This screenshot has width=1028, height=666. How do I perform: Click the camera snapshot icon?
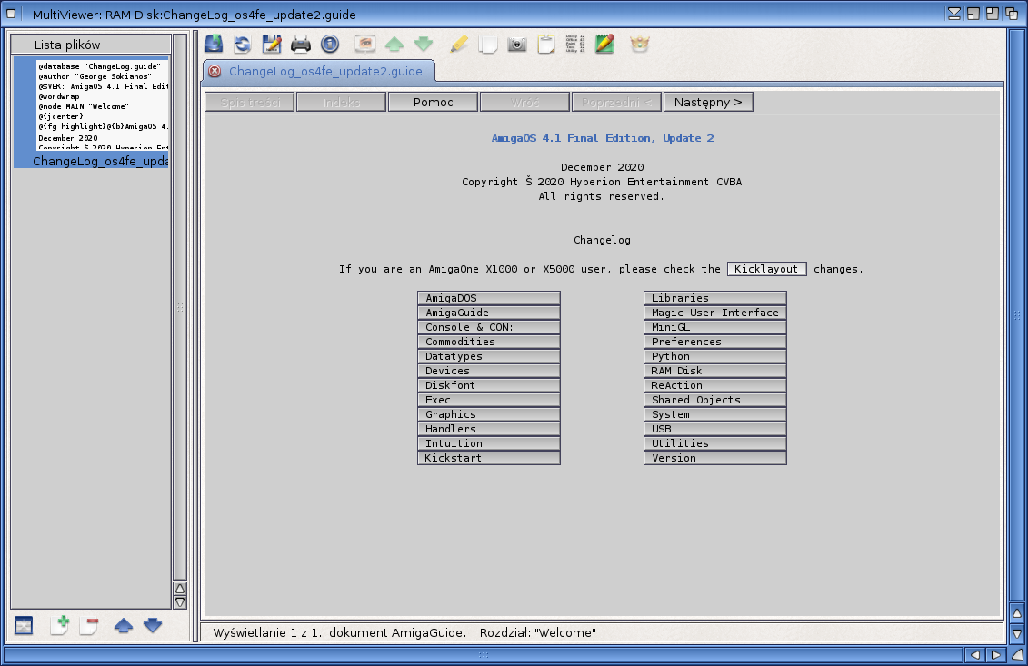click(517, 44)
